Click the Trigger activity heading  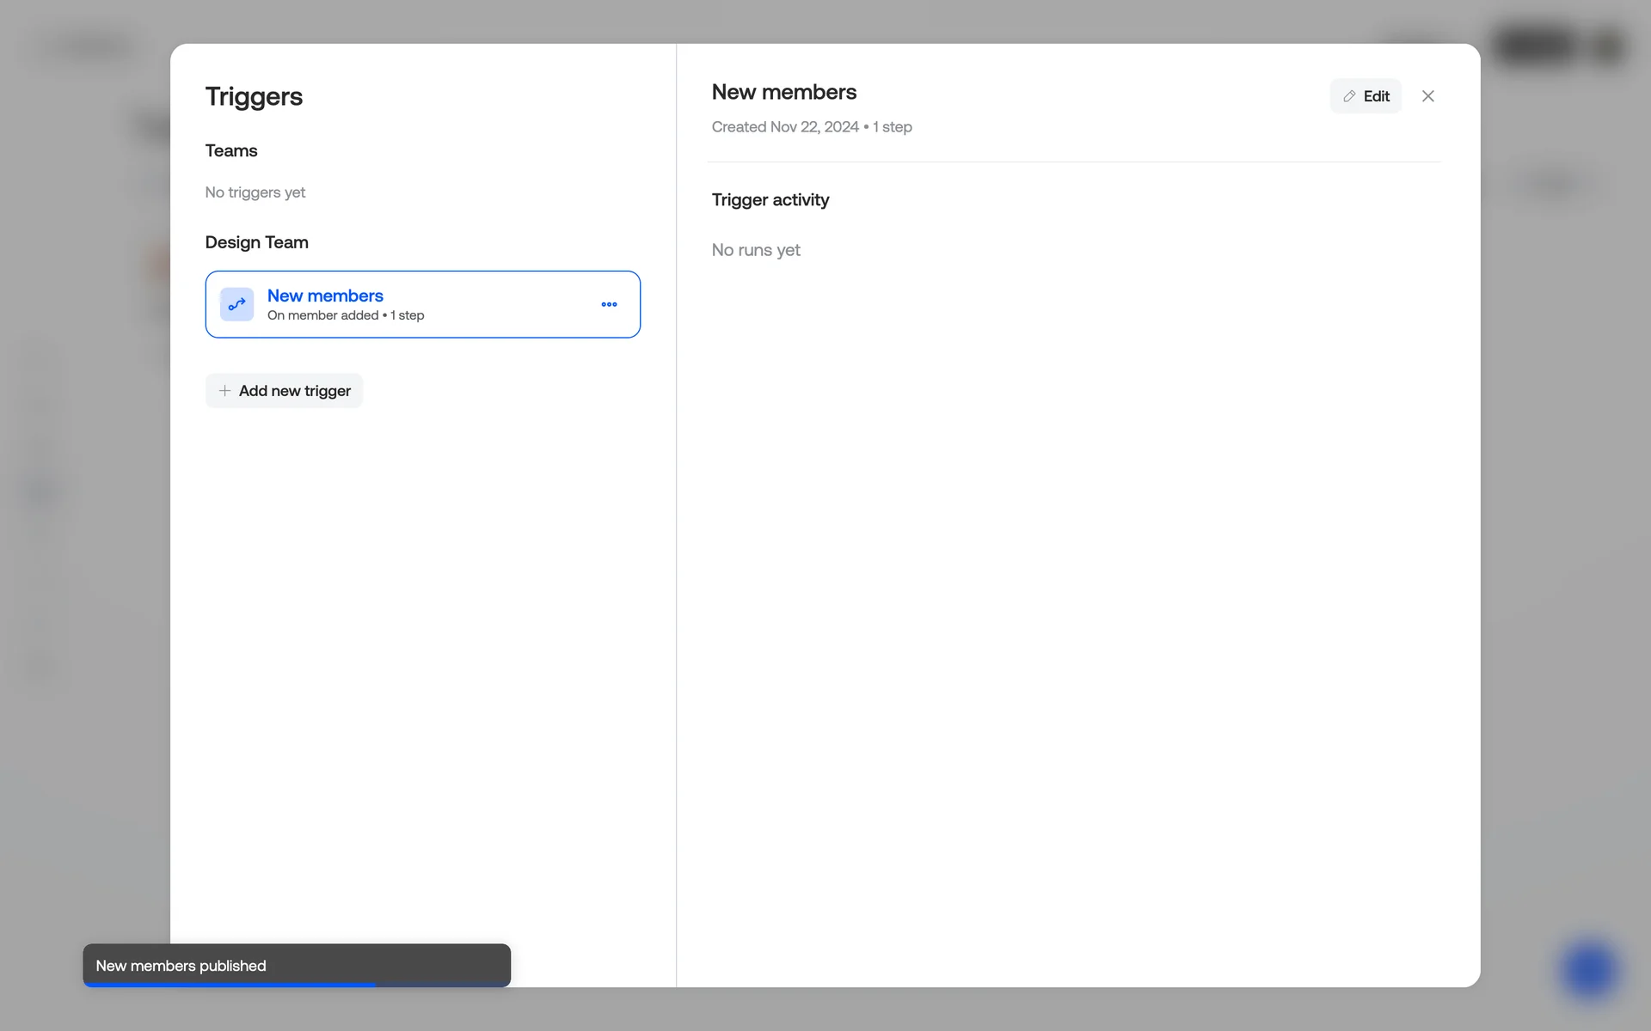tap(770, 199)
